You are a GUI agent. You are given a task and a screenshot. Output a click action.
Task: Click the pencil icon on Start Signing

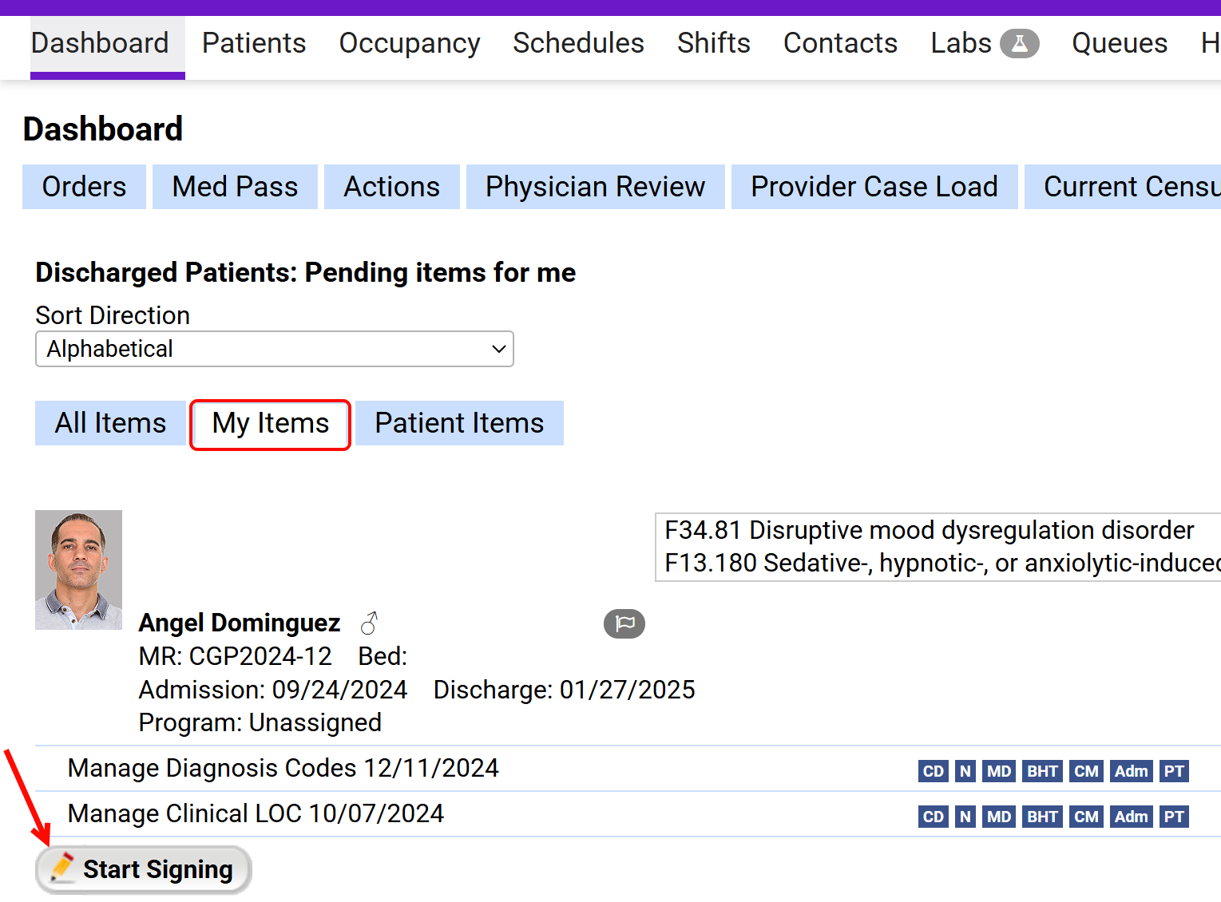click(x=64, y=868)
